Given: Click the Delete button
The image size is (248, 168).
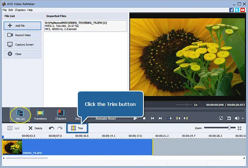Looking at the screenshot, I should point(35,128).
